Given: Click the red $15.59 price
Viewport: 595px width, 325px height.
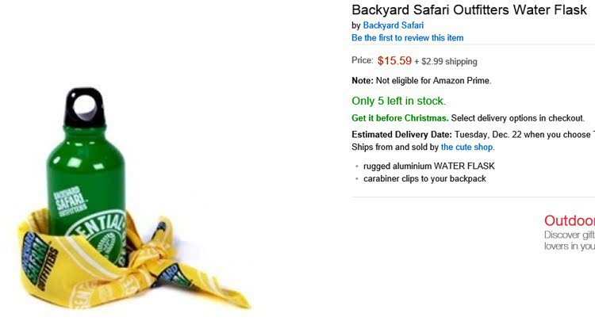Looking at the screenshot, I should [x=394, y=60].
